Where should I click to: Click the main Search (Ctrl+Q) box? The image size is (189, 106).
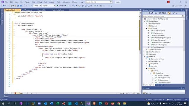(x=99, y=2)
